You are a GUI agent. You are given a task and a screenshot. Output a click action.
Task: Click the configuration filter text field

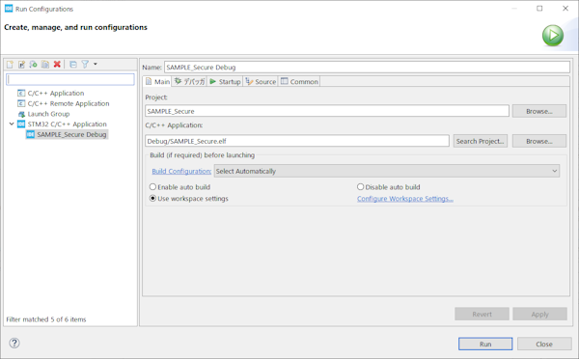(x=70, y=79)
